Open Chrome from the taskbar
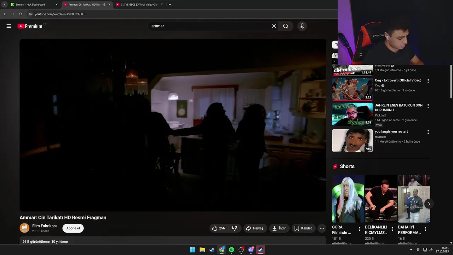 222,250
